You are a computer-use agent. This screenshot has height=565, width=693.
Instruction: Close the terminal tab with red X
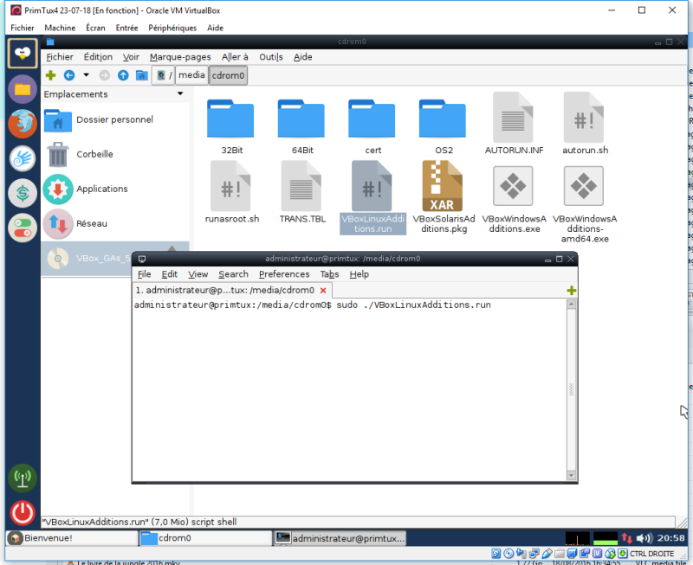(323, 291)
